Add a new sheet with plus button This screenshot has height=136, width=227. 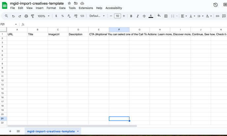pyautogui.click(x=10, y=131)
